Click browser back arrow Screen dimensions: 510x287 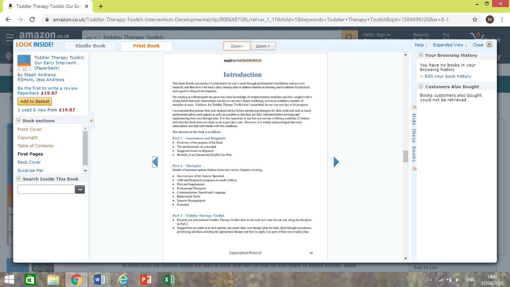[9, 20]
